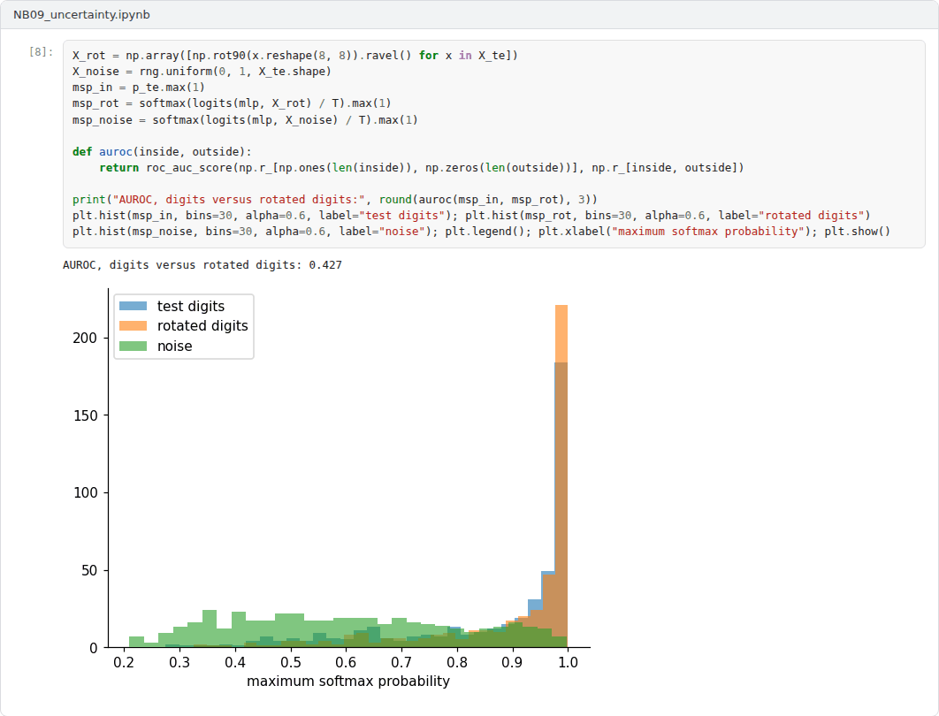
Task: Select the [8]: cell execution prompt
Action: 41,52
